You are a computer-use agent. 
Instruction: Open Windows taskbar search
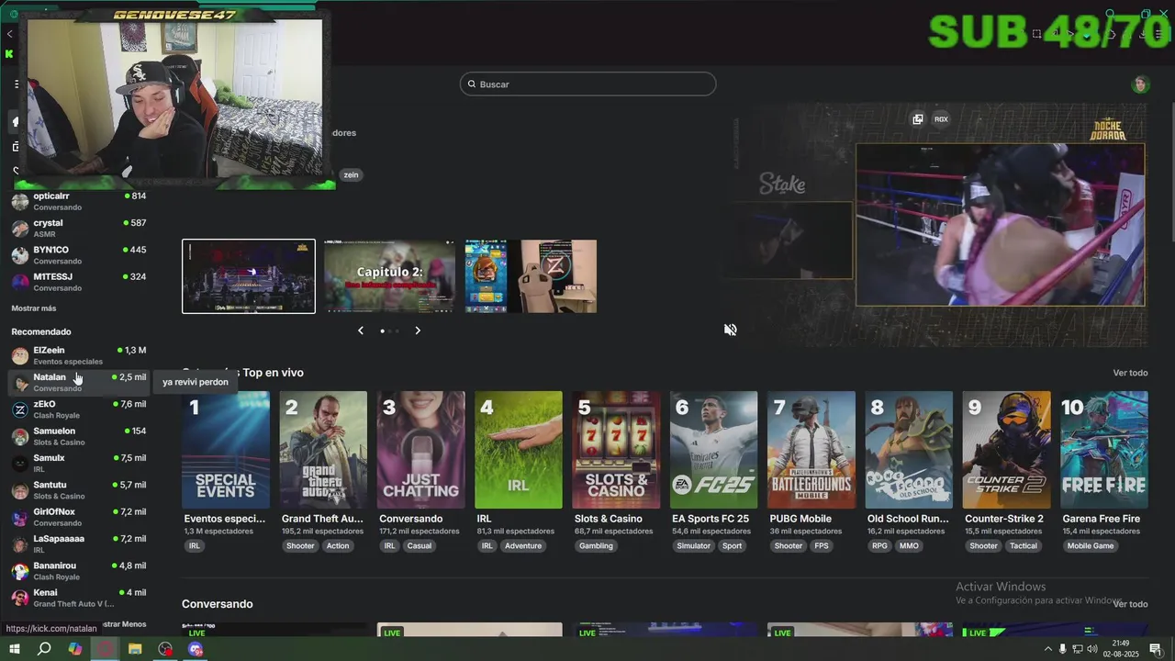44,649
